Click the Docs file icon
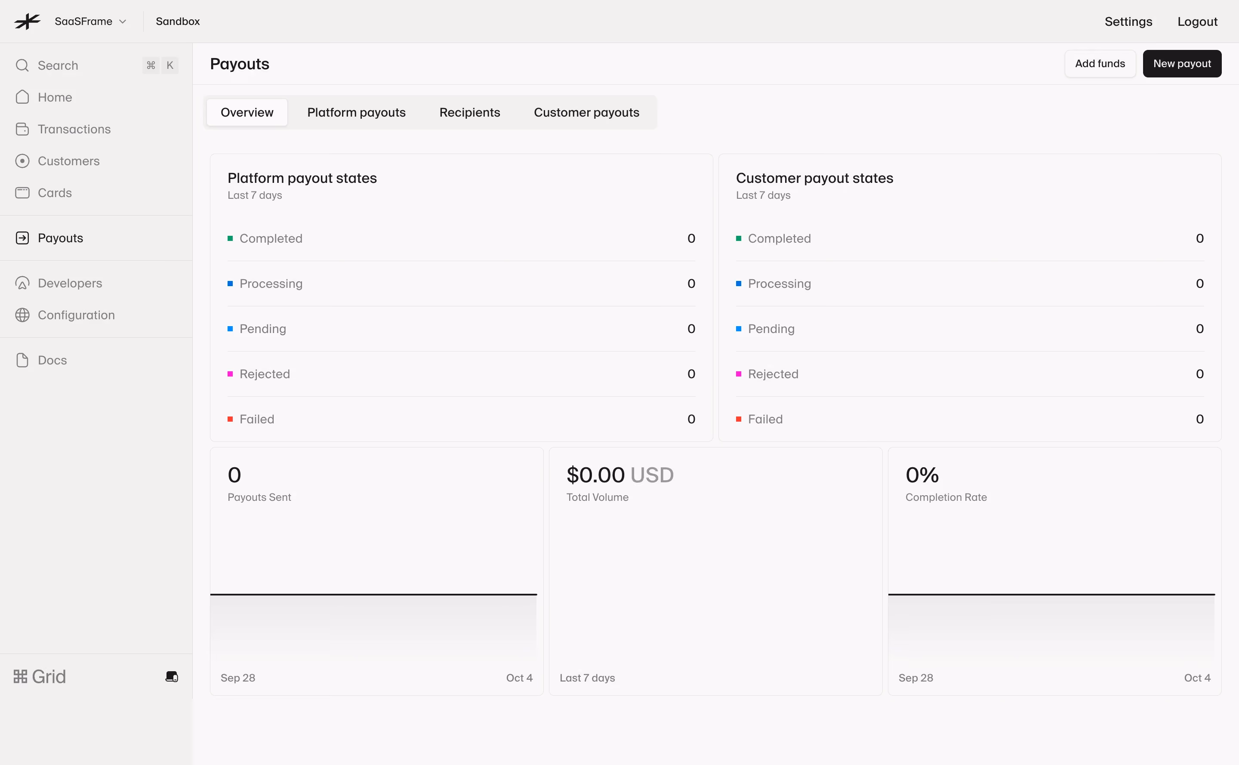This screenshot has width=1239, height=765. 22,360
